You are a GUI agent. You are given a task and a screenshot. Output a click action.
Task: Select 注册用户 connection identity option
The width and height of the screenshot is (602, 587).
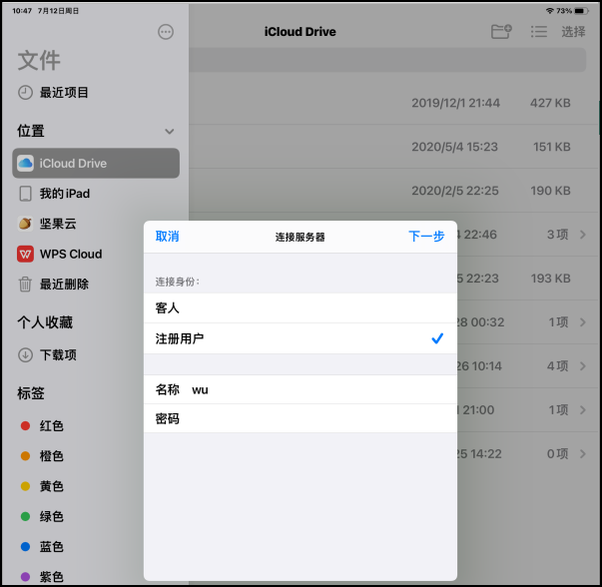click(x=300, y=339)
